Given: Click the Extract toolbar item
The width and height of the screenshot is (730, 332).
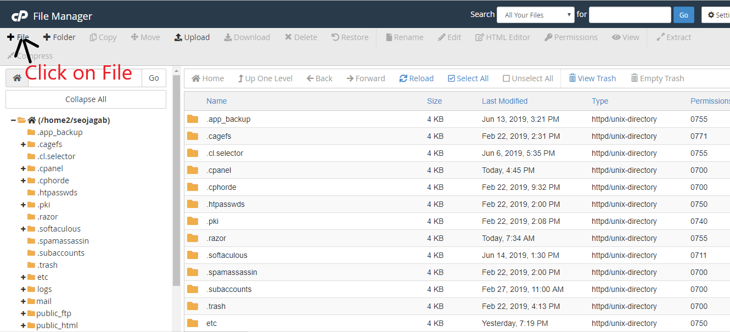Looking at the screenshot, I should 674,37.
